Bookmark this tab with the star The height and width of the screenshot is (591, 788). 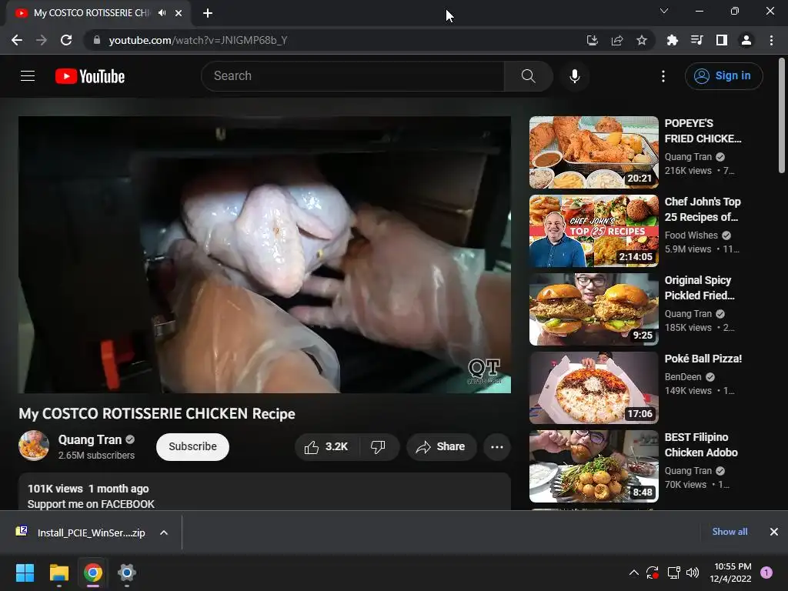tap(642, 40)
